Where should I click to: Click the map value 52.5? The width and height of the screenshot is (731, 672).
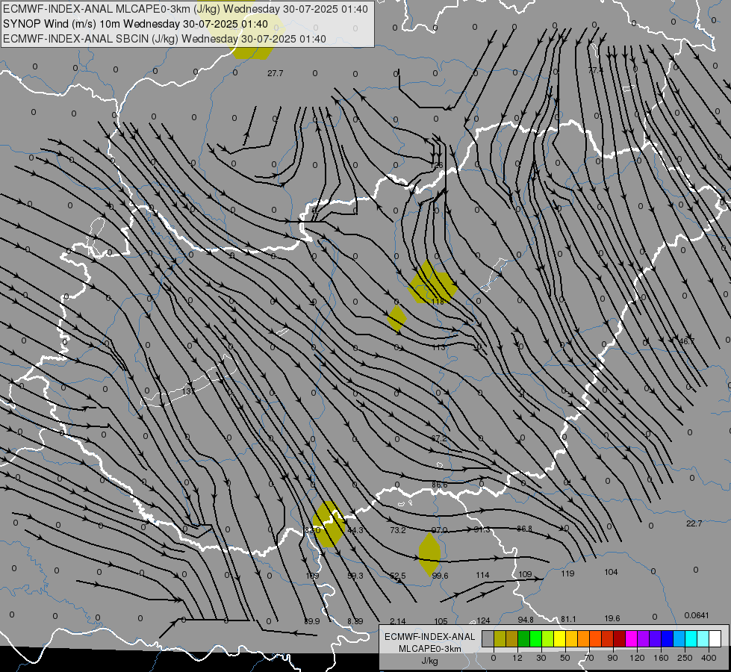point(398,576)
